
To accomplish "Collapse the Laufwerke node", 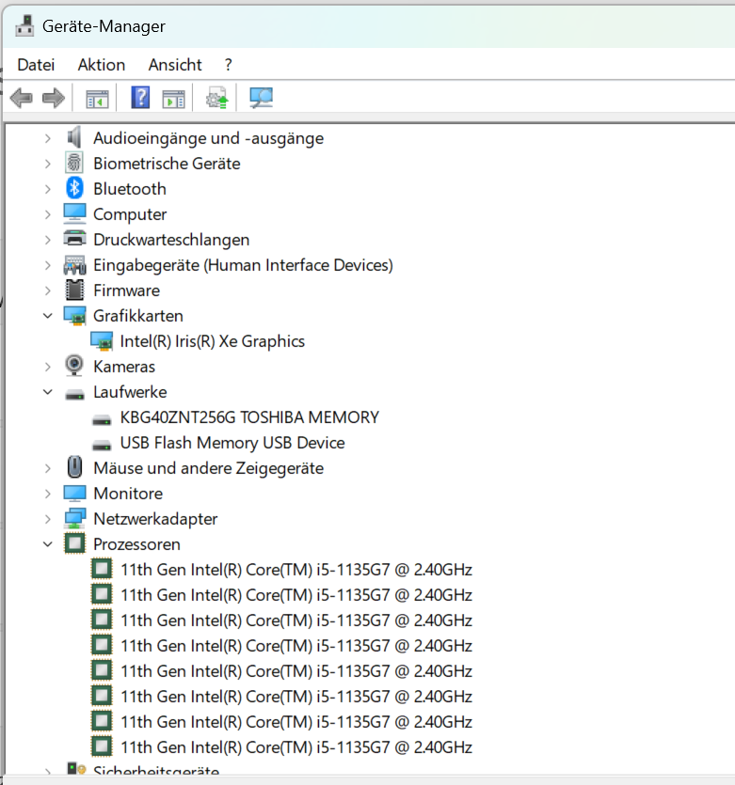I will [x=48, y=392].
